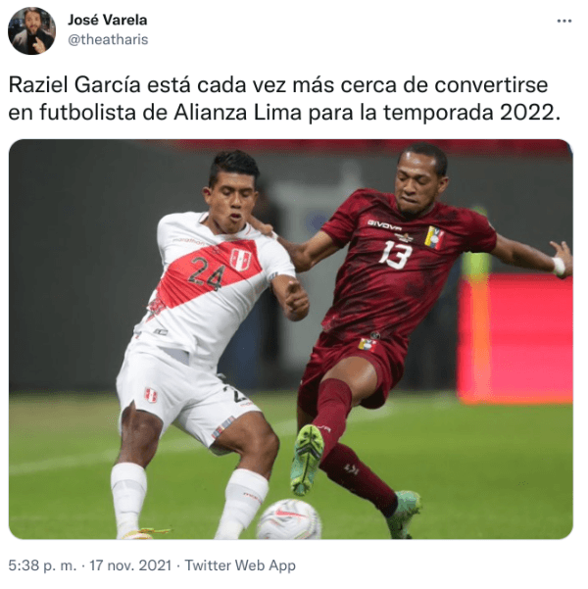Click José Varela's profile avatar
The height and width of the screenshot is (589, 588).
pyautogui.click(x=32, y=30)
